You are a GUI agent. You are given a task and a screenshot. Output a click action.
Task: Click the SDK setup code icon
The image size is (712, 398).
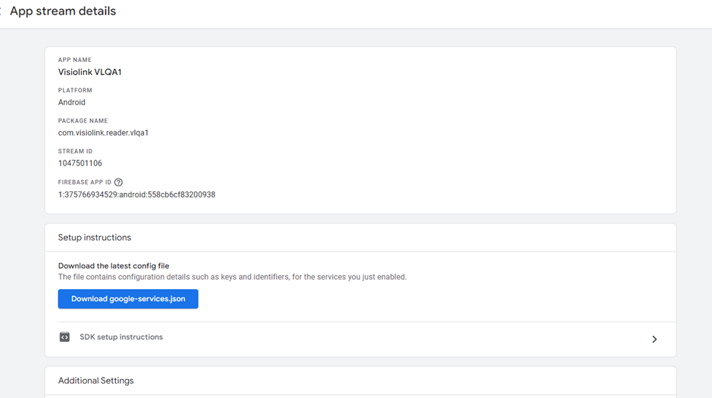click(64, 337)
